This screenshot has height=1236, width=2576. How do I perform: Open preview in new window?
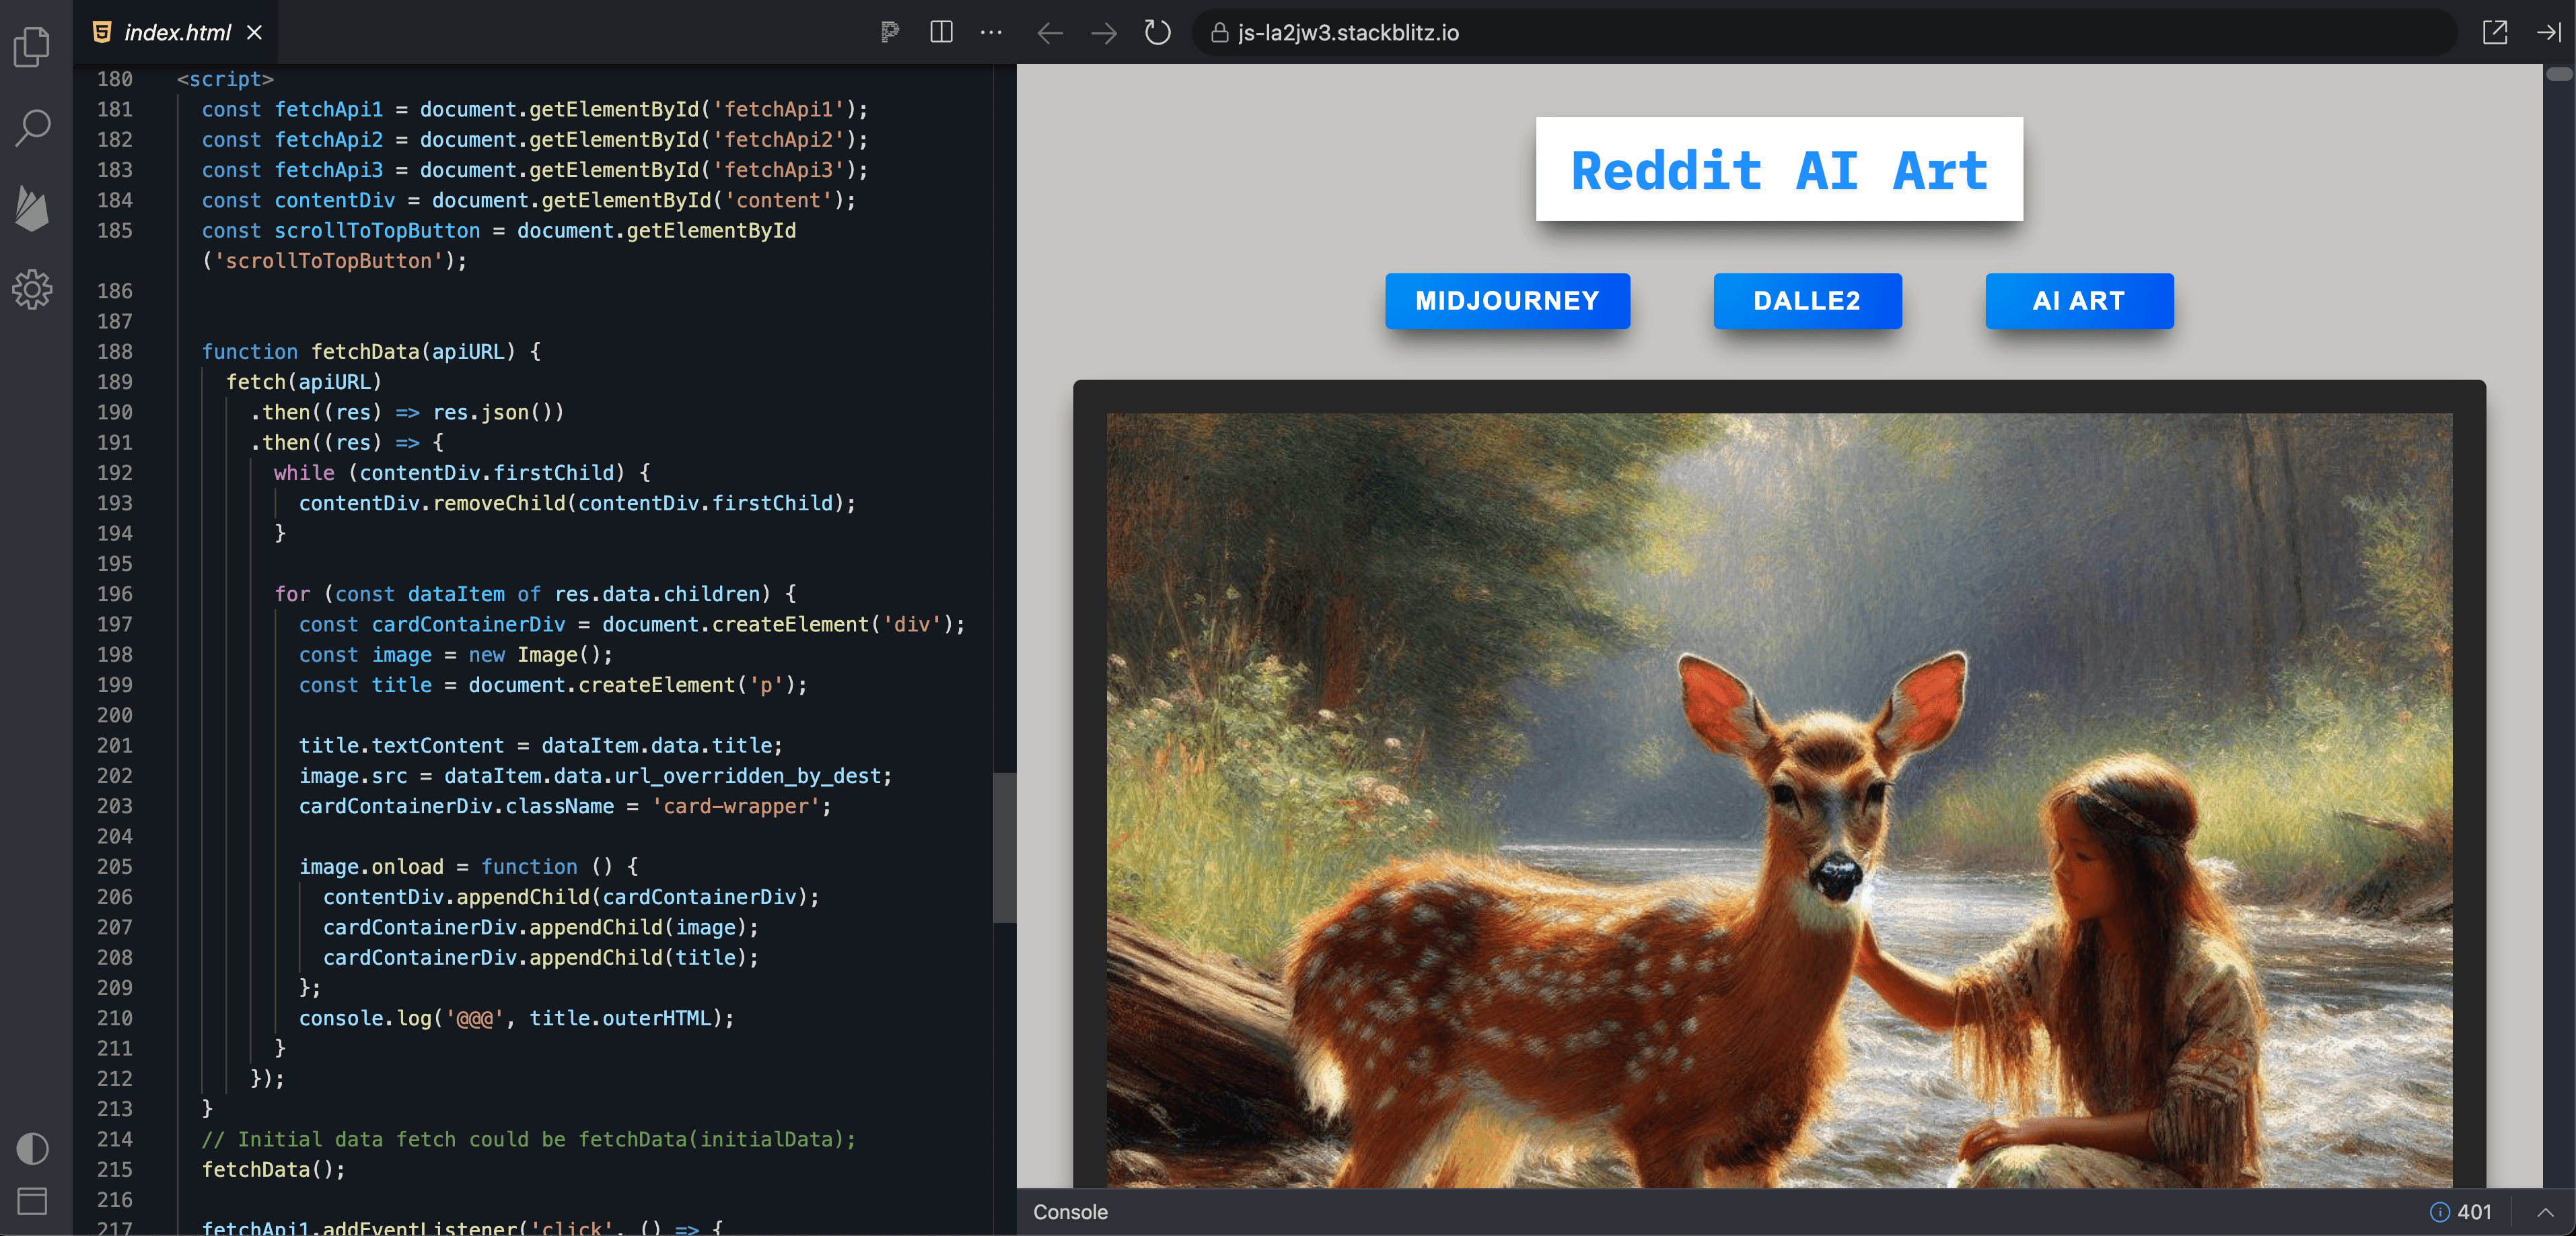coord(2494,32)
